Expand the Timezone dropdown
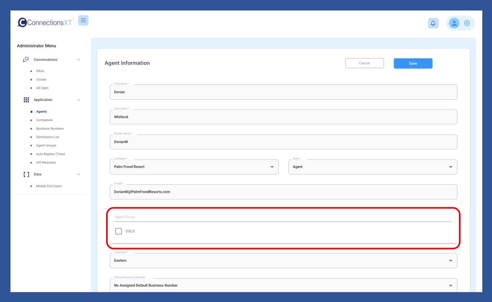This screenshot has width=492, height=302. click(x=283, y=261)
